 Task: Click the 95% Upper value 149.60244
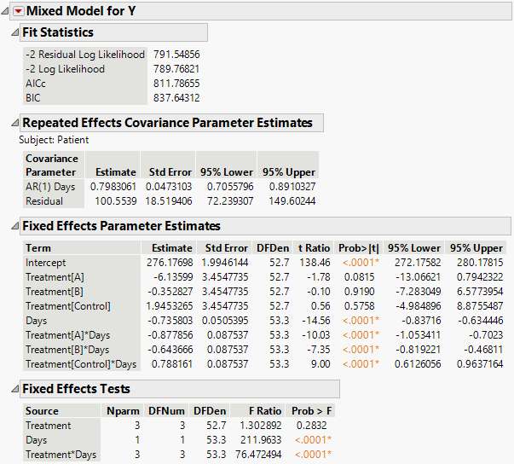click(x=292, y=201)
